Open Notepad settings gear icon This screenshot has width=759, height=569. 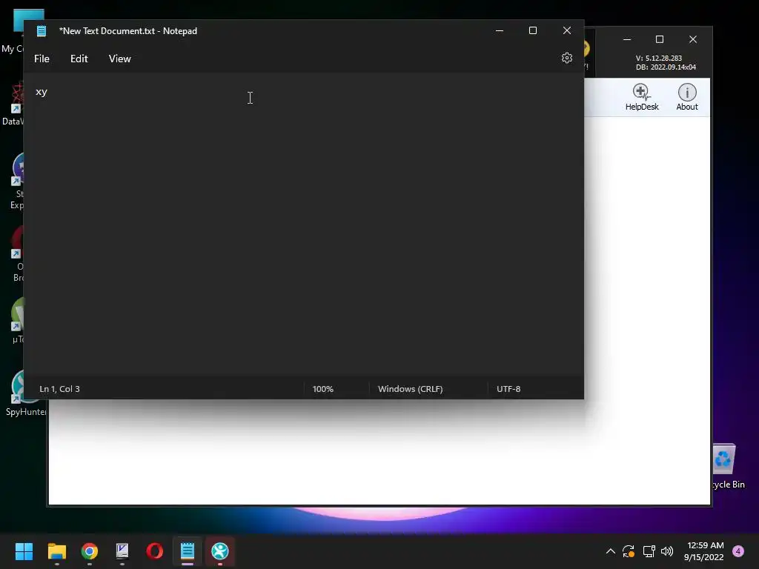click(567, 58)
